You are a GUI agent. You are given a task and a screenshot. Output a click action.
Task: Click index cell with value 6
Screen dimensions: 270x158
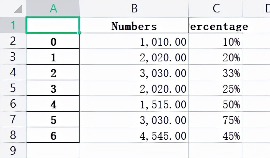click(x=53, y=135)
